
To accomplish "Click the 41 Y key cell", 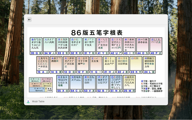I will [x=103, y=46].
